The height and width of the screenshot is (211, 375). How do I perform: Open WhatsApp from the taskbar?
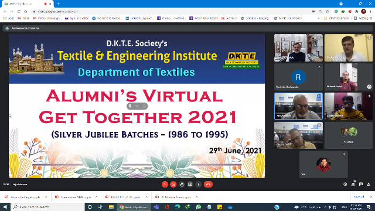199,207
